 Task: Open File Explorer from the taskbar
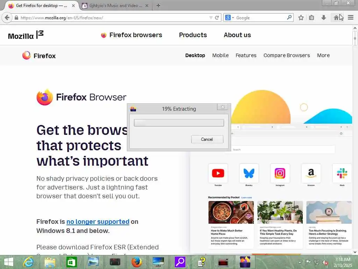[x=50, y=262]
